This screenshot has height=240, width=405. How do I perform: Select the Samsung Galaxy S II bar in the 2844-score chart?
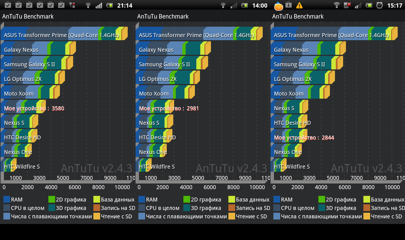point(307,63)
